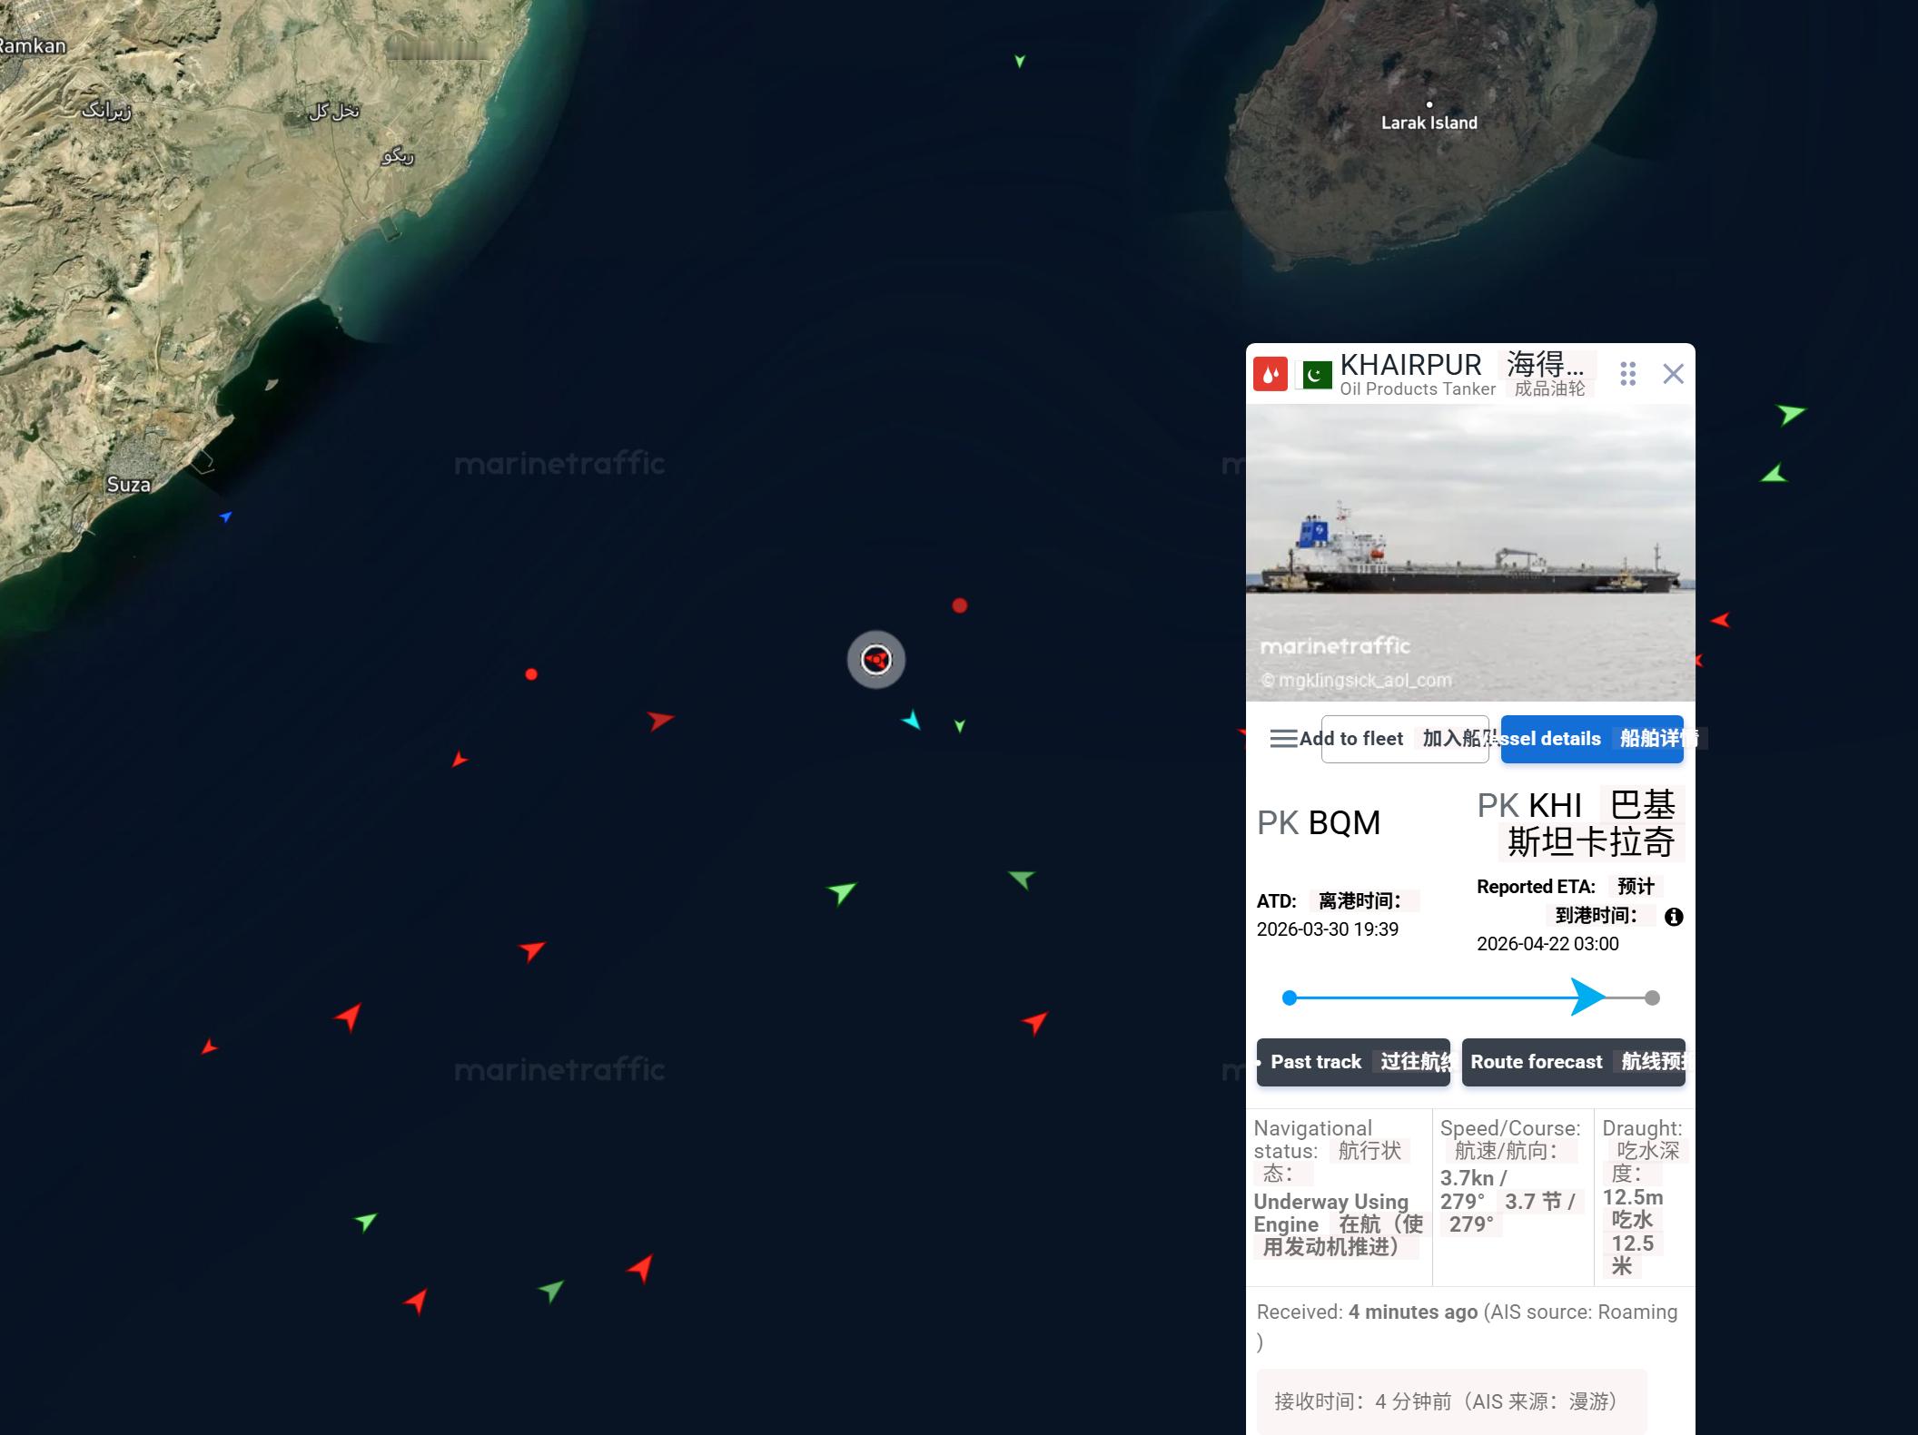Click the ETA info circle icon
Image resolution: width=1918 pixels, height=1435 pixels.
coord(1674,917)
